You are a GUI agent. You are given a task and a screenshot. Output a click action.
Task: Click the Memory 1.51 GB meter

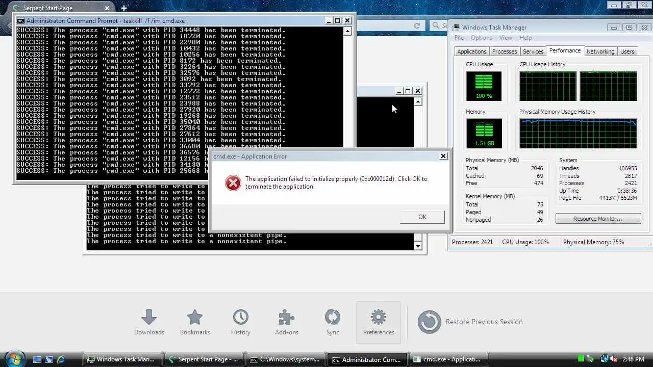pyautogui.click(x=484, y=133)
